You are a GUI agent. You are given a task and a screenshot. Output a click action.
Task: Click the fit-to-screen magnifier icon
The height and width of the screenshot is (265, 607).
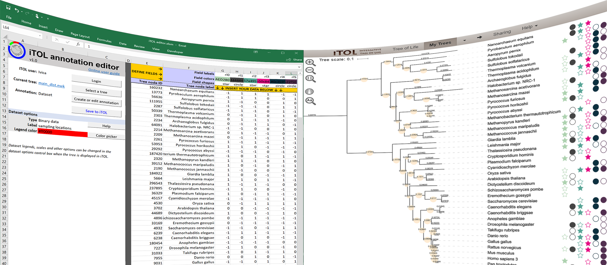(310, 79)
